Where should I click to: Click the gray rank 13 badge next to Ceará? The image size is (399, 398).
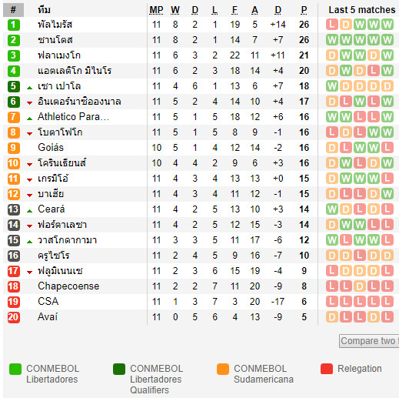pyautogui.click(x=14, y=209)
